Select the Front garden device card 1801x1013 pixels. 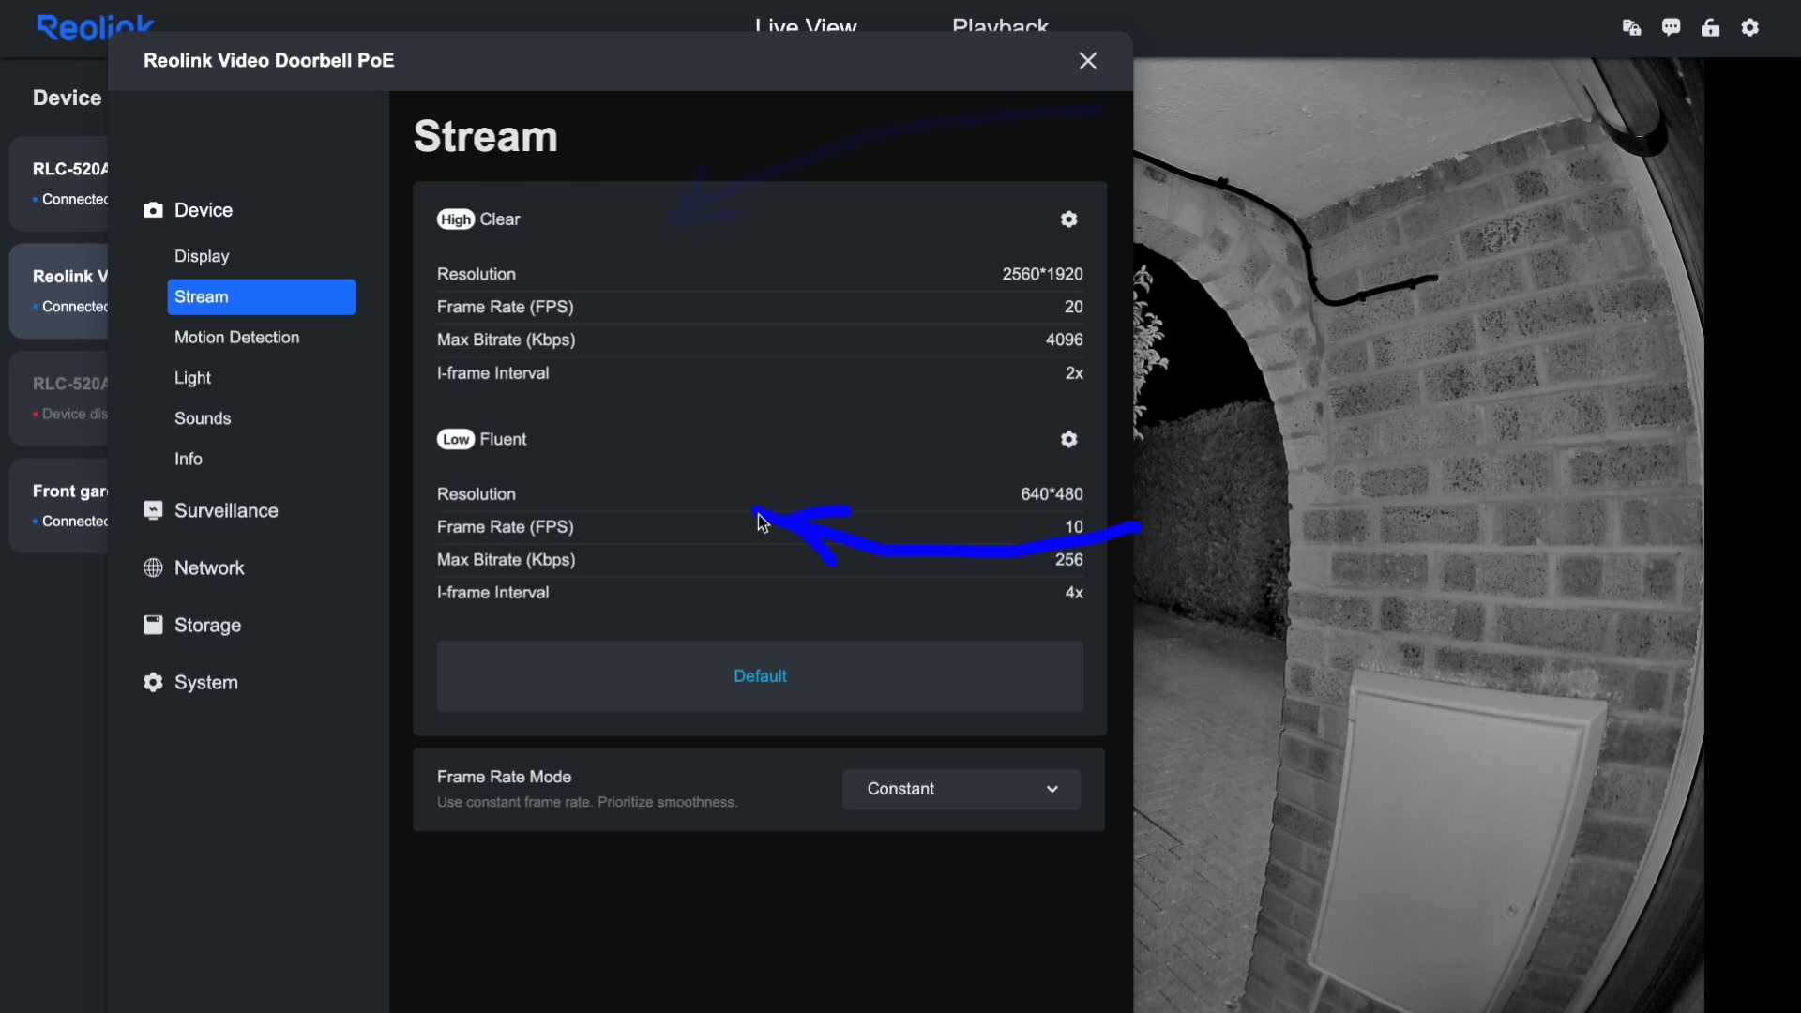tap(61, 506)
